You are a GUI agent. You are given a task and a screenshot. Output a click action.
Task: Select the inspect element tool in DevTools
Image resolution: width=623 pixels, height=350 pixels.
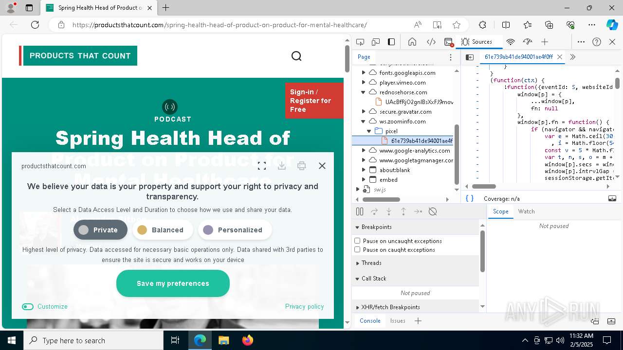(360, 42)
